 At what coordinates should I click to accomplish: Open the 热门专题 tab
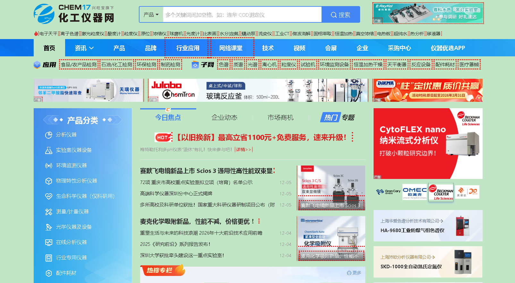pos(337,117)
